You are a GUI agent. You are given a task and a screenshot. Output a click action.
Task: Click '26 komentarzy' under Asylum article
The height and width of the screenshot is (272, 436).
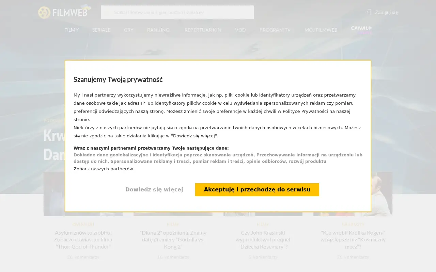pyautogui.click(x=83, y=257)
